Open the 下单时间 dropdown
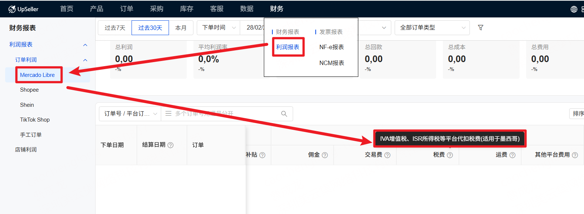This screenshot has height=214, width=584. click(x=219, y=28)
